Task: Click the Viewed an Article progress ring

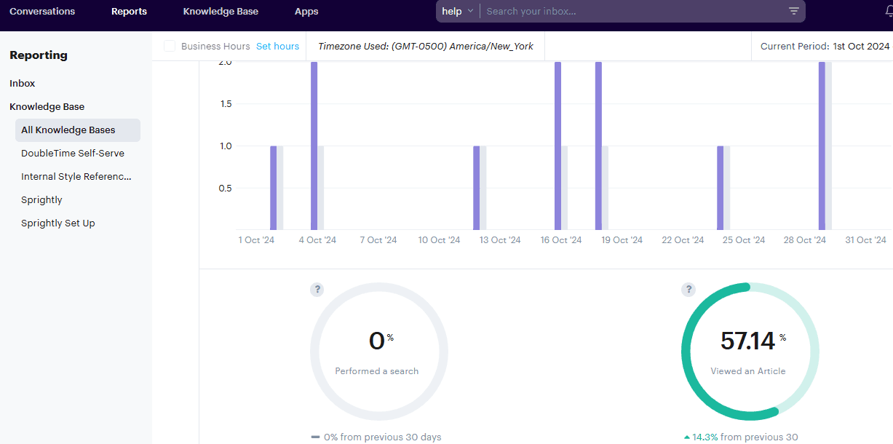Action: (x=750, y=350)
